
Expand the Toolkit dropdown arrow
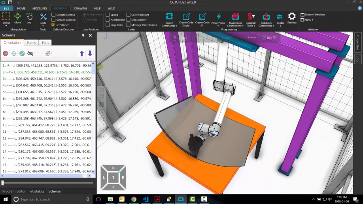[280, 26]
